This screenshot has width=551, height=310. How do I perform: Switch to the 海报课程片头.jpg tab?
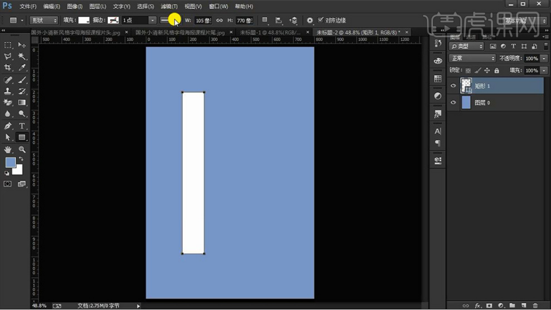76,32
